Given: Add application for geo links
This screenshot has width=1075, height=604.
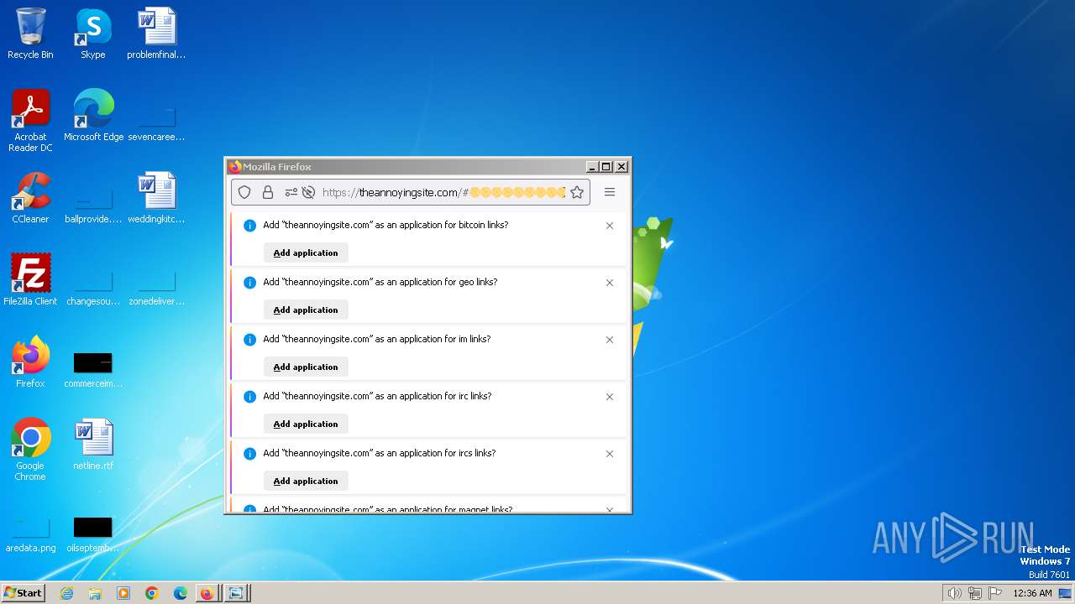Looking at the screenshot, I should [x=306, y=310].
